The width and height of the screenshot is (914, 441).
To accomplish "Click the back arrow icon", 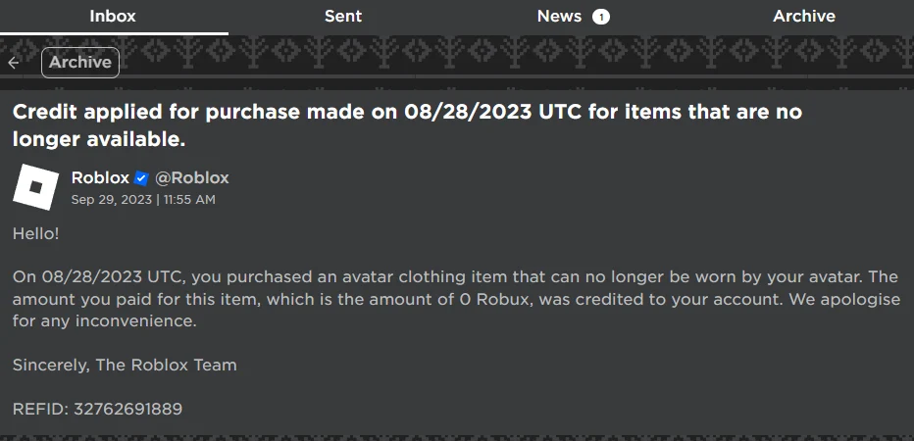I will tap(14, 63).
